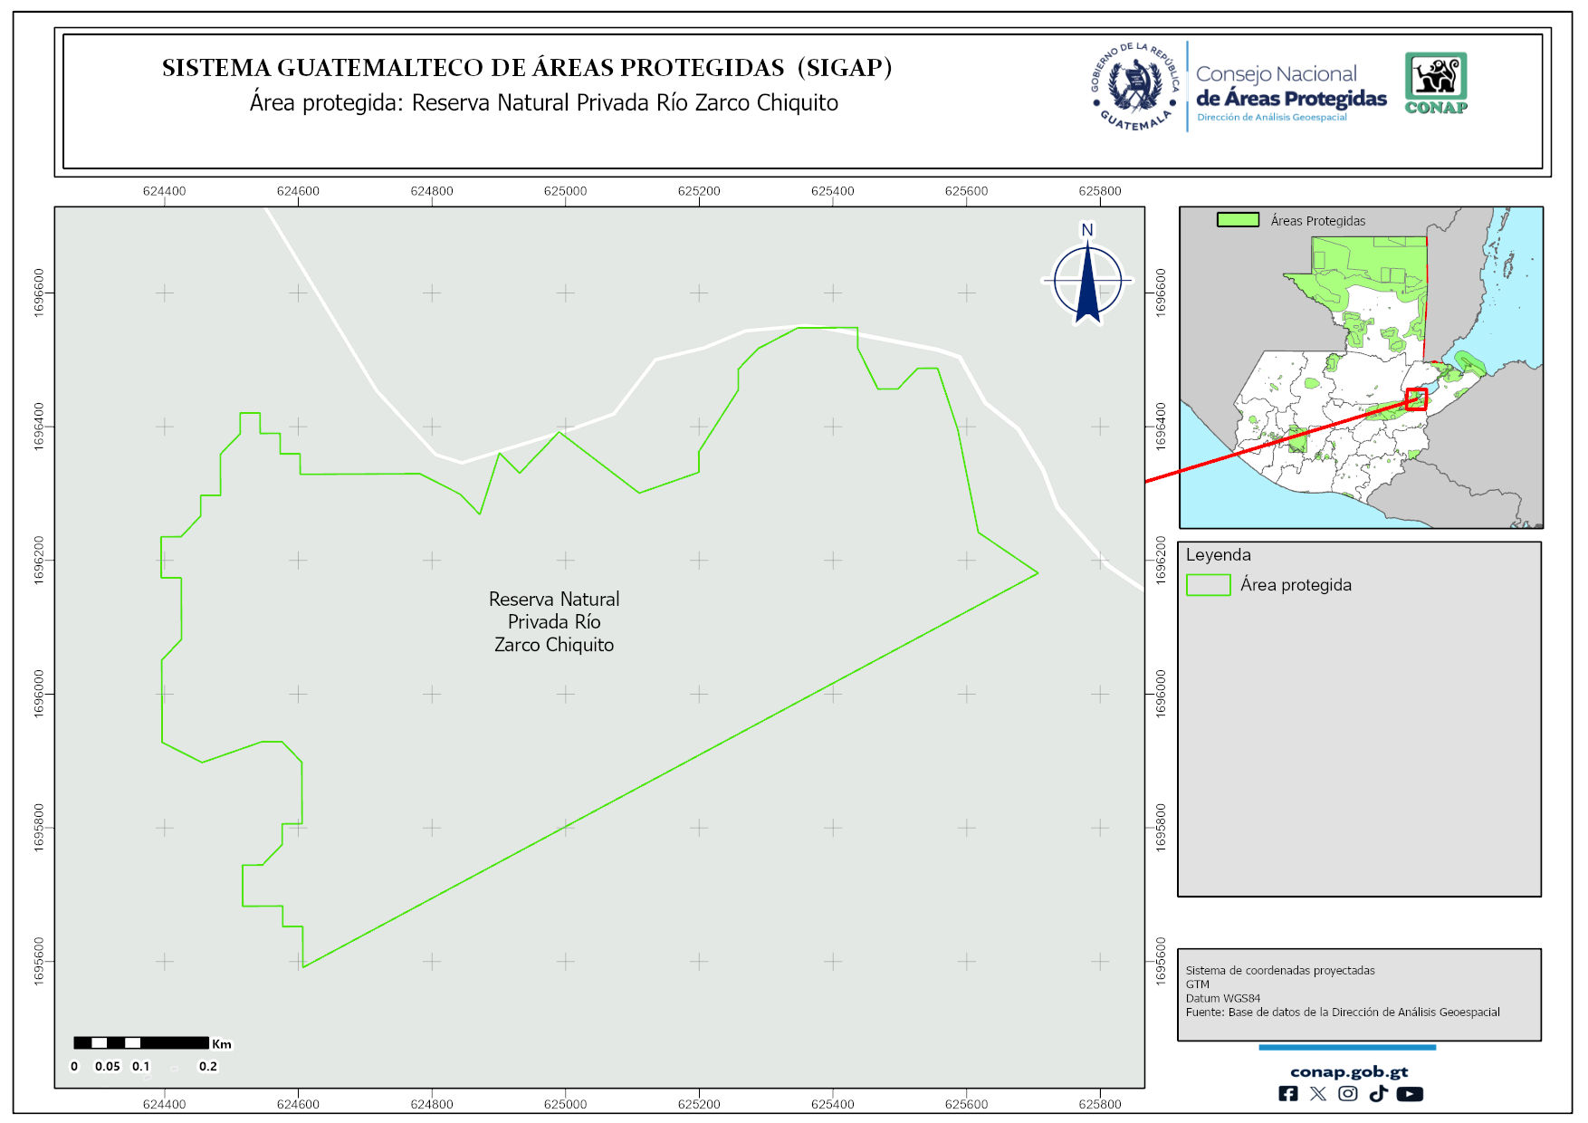This screenshot has height=1123, width=1588.
Task: Open the conap.gob.gt website link
Action: 1348,1072
